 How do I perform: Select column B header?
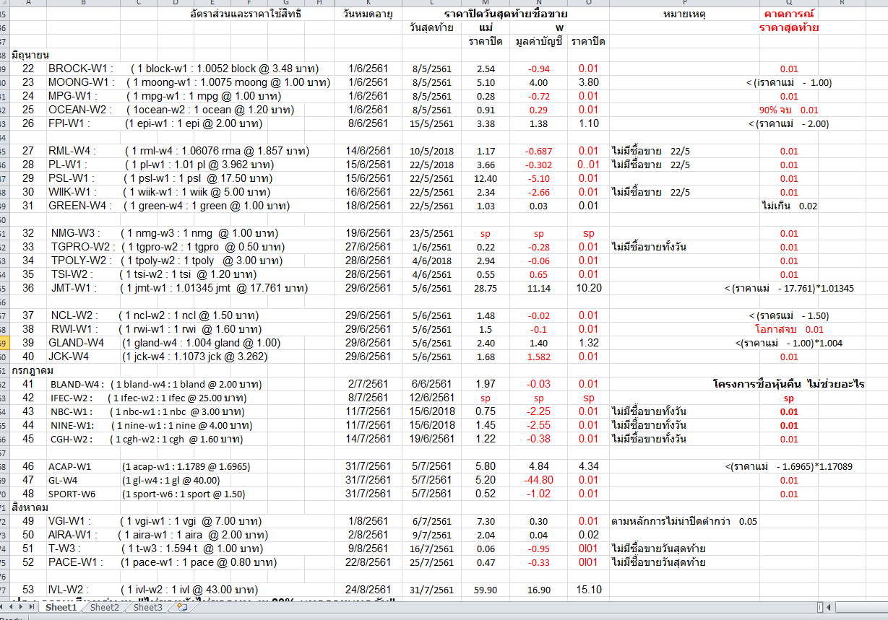click(82, 3)
